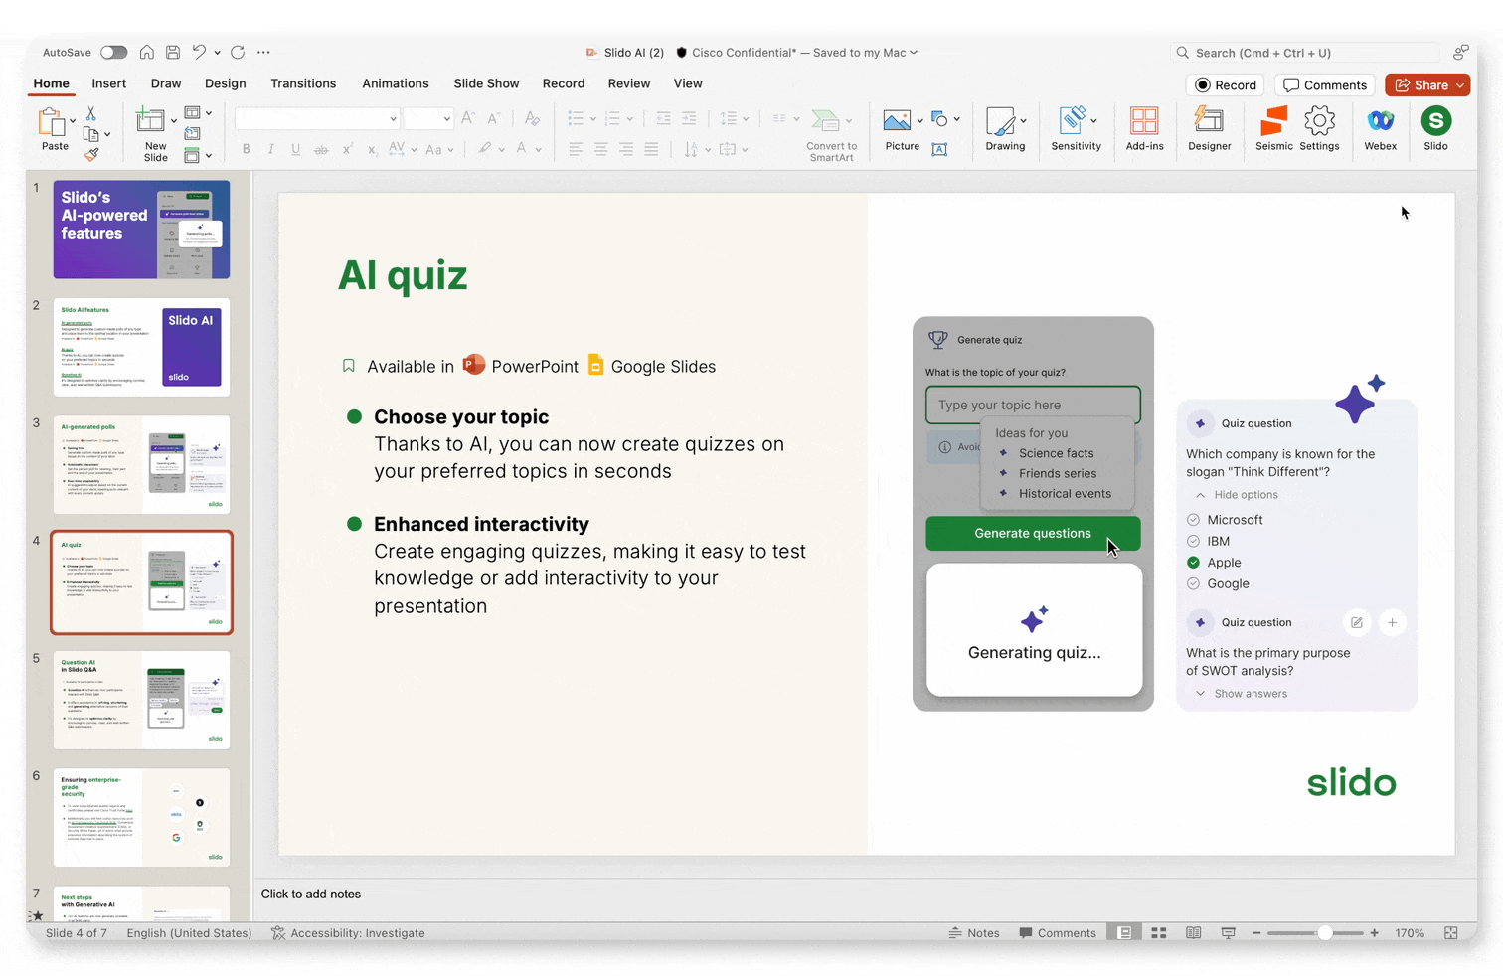The height and width of the screenshot is (976, 1503).
Task: Undo the last action
Action: click(x=199, y=52)
